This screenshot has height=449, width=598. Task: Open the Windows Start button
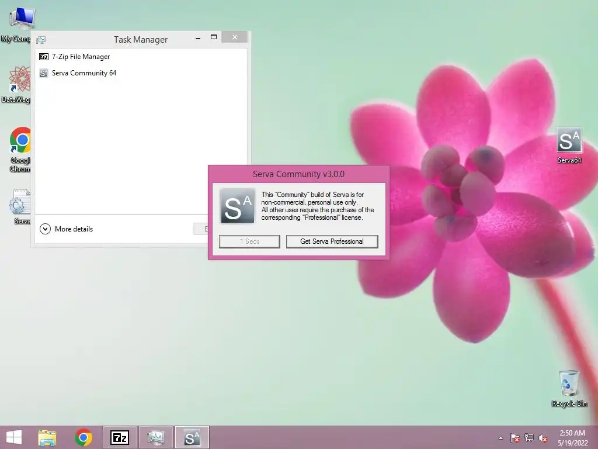coord(14,437)
